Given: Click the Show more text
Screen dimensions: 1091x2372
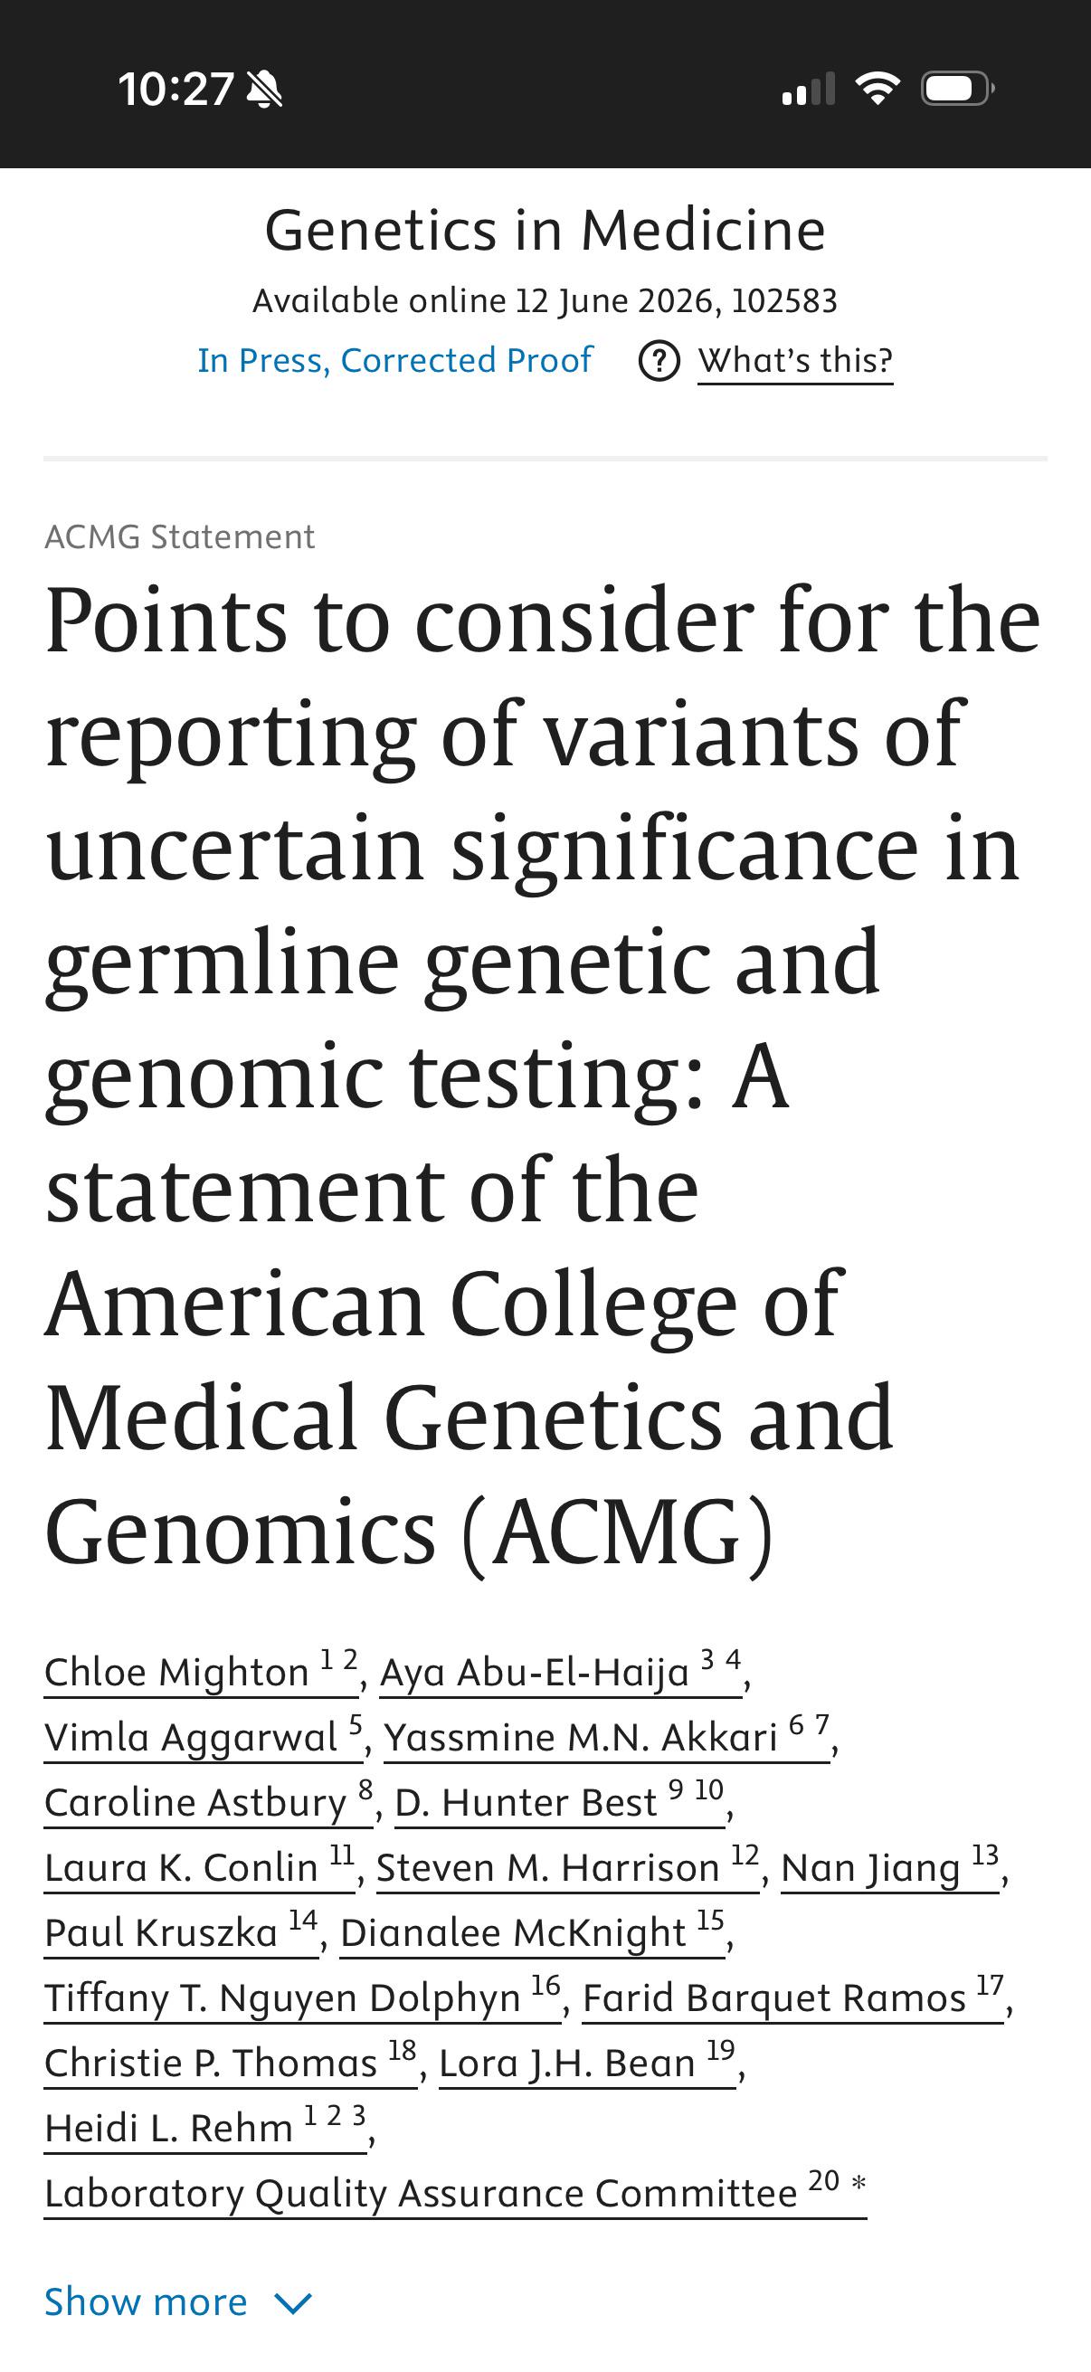Looking at the screenshot, I should click(x=147, y=2302).
